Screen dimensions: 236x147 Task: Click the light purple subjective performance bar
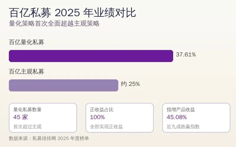(x=63, y=85)
